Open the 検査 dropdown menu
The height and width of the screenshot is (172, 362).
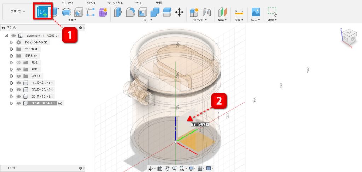[x=239, y=20]
